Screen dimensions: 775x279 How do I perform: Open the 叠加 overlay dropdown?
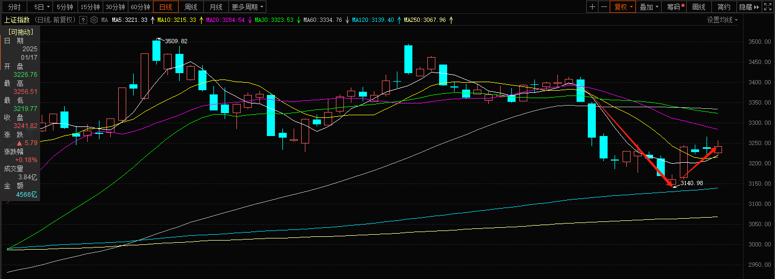pyautogui.click(x=649, y=7)
